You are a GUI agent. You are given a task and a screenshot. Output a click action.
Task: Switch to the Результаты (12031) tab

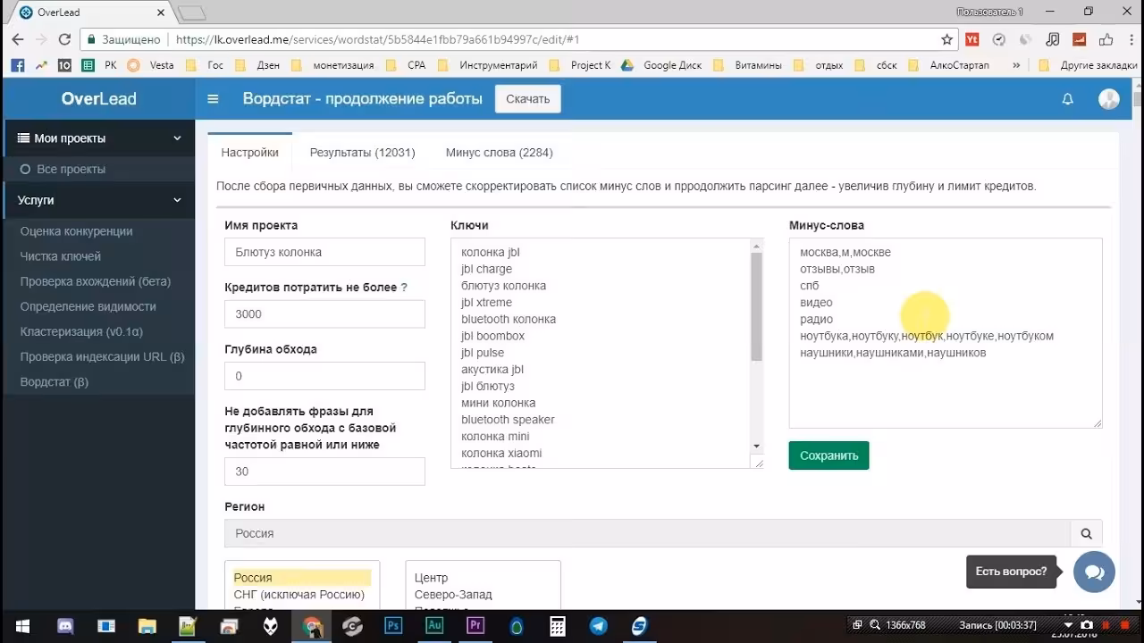(x=362, y=153)
